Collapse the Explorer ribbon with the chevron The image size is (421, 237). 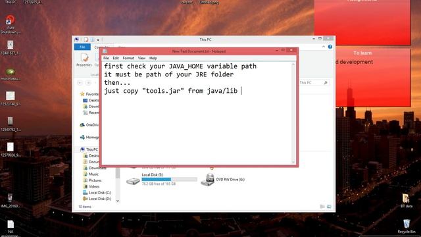click(x=324, y=47)
